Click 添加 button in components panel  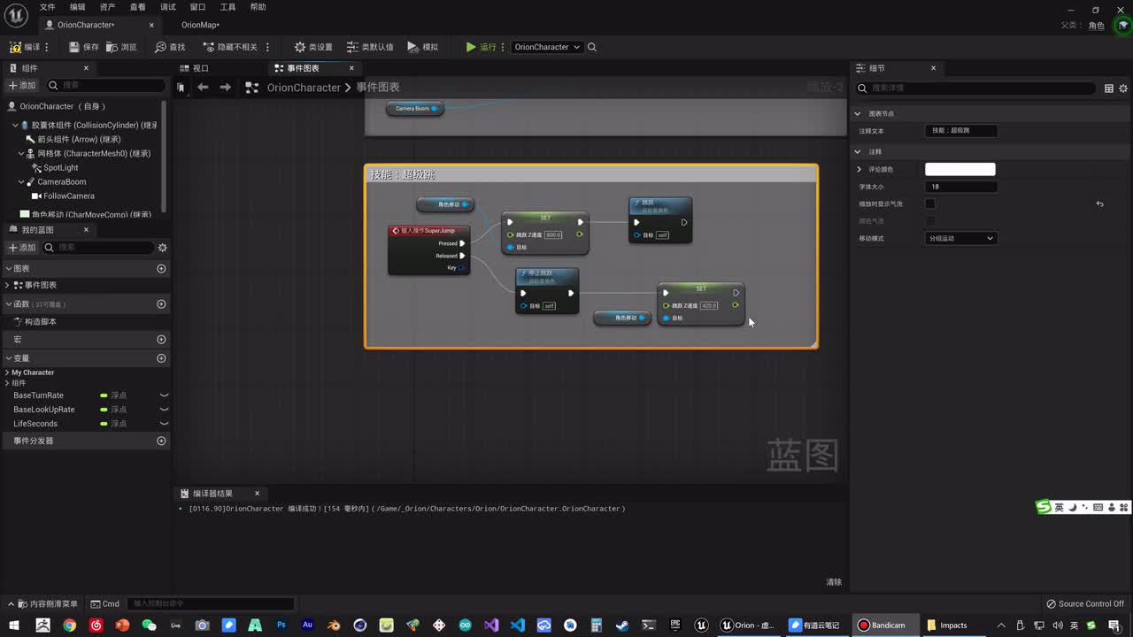point(22,86)
